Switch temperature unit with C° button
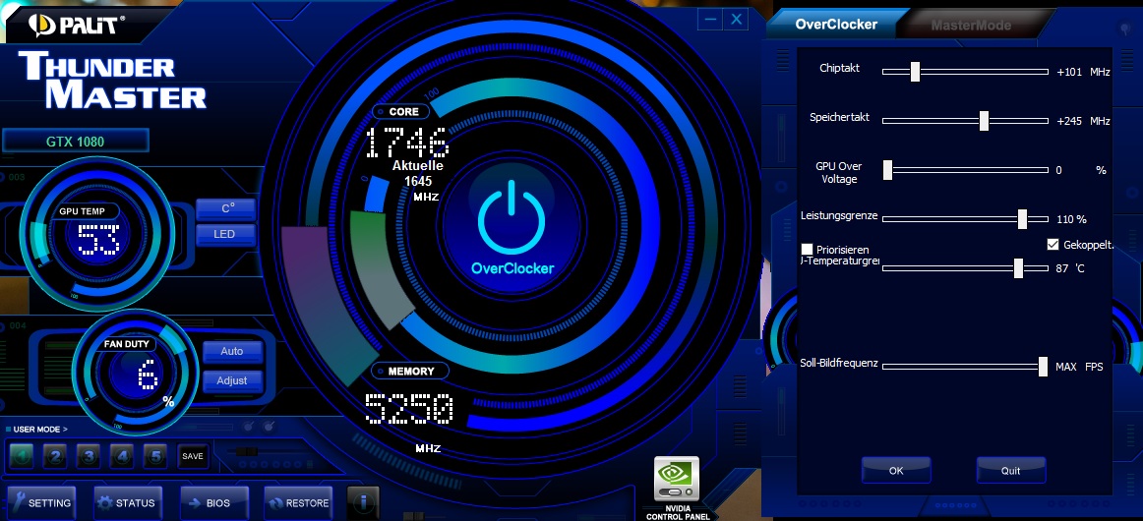The width and height of the screenshot is (1143, 521). (226, 208)
